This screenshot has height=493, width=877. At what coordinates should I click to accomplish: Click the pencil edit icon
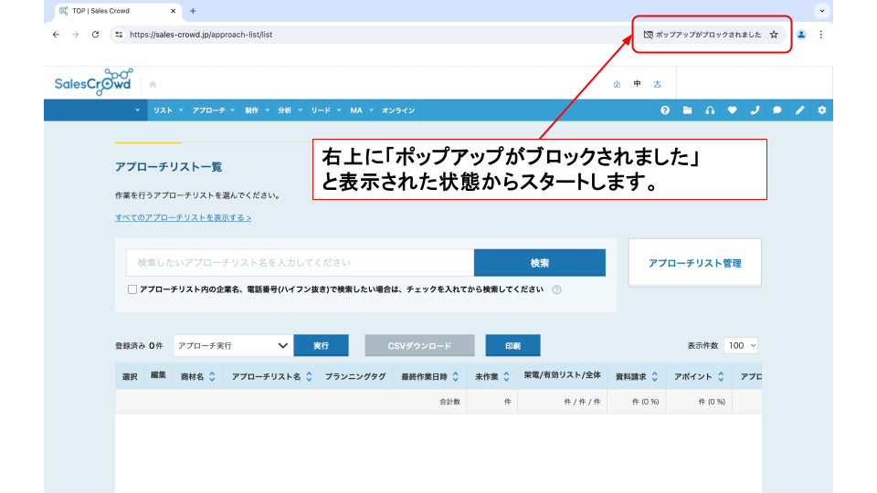click(x=799, y=110)
